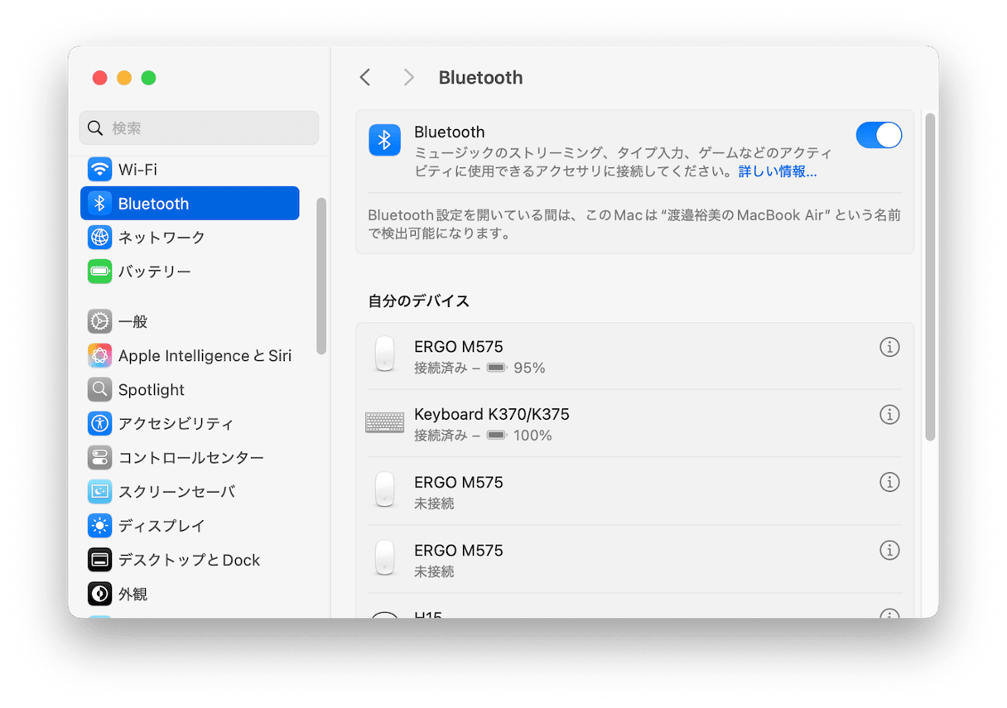Turn off the Bluetooth toggle
This screenshot has height=708, width=1007.
tap(879, 135)
